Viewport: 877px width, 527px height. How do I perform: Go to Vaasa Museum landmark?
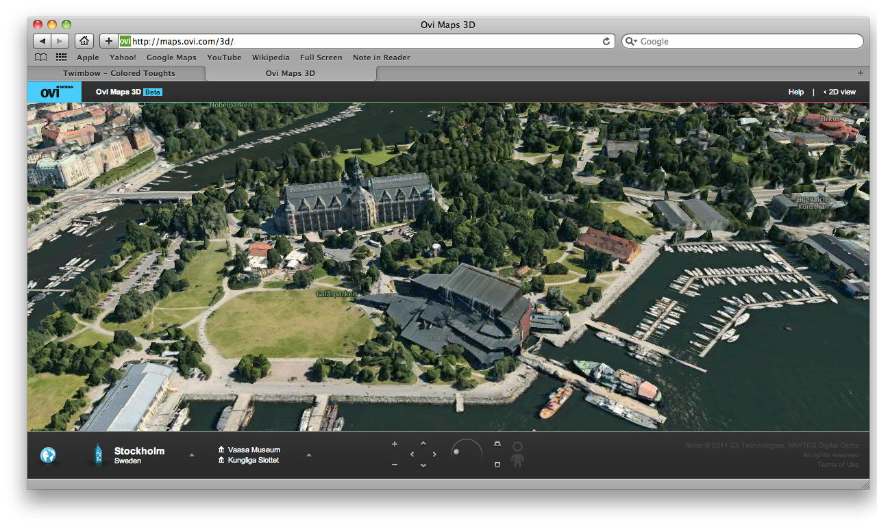coord(254,450)
